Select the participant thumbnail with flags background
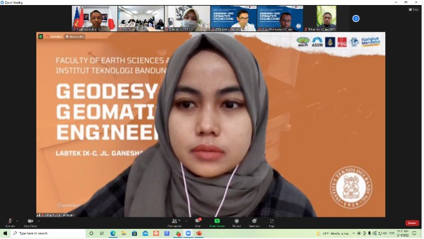The height and width of the screenshot is (239, 424). point(94,18)
